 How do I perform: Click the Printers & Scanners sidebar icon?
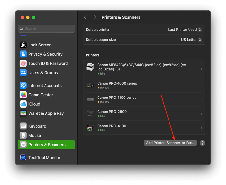23,145
